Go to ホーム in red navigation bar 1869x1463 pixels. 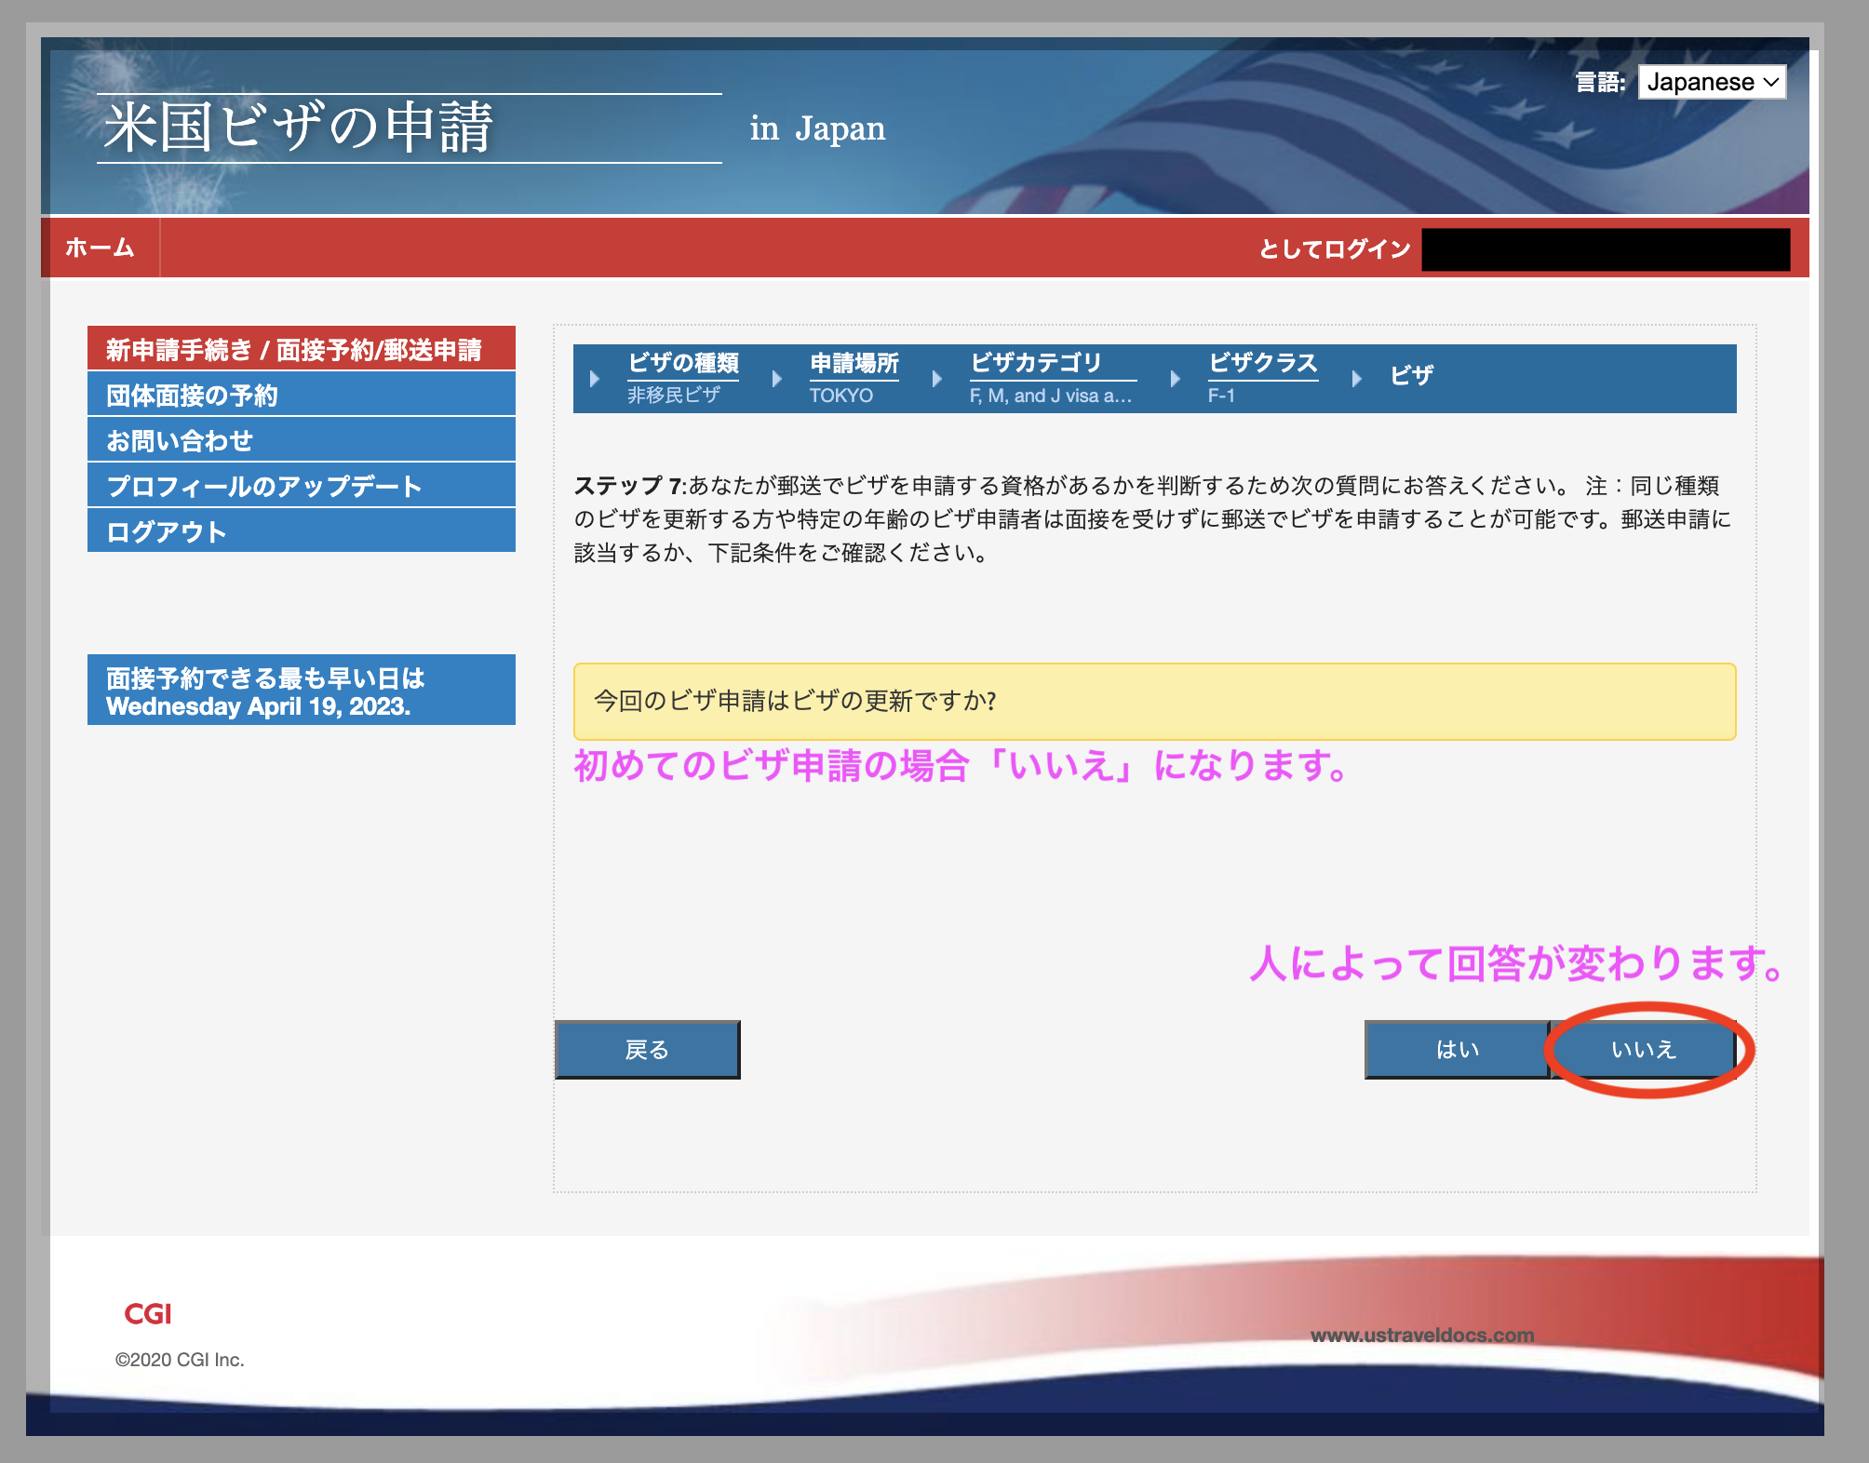pos(100,248)
